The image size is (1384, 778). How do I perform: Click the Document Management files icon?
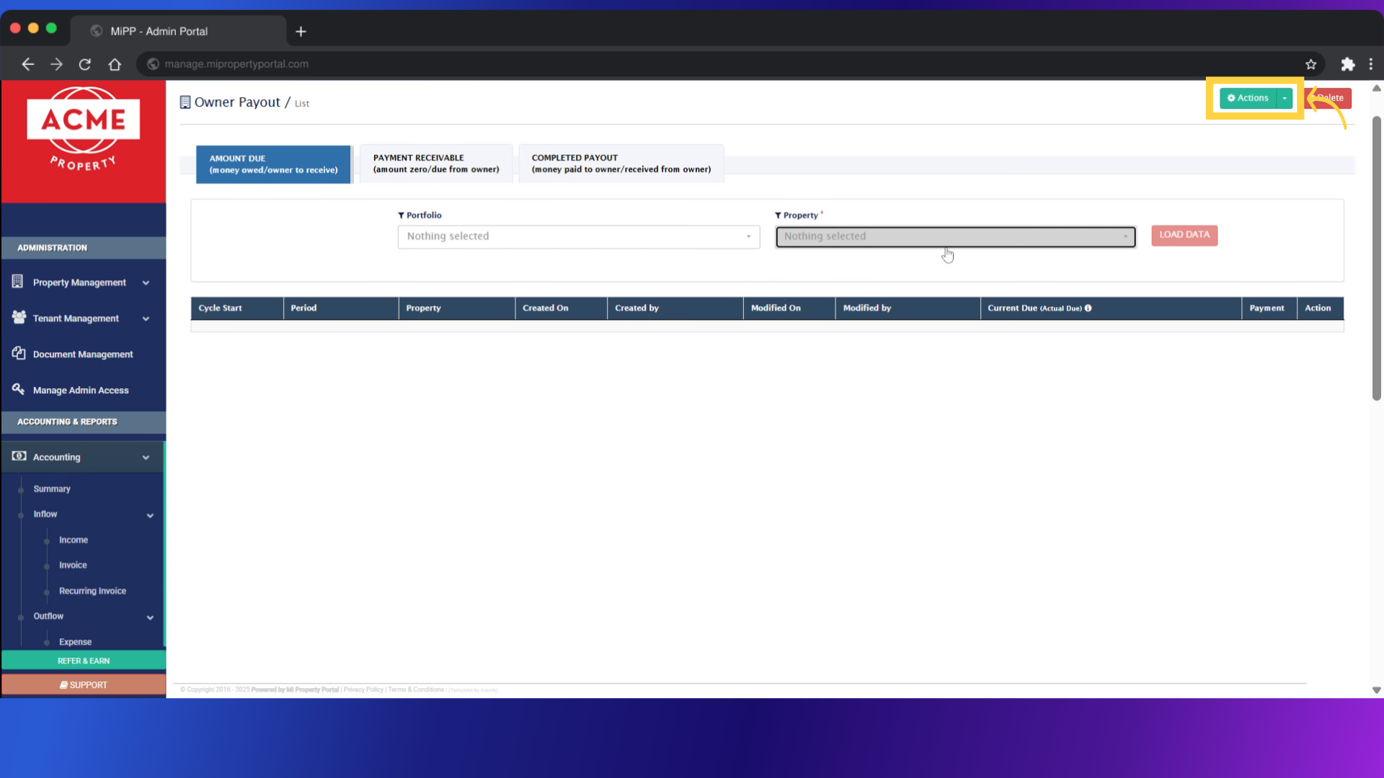coord(19,353)
